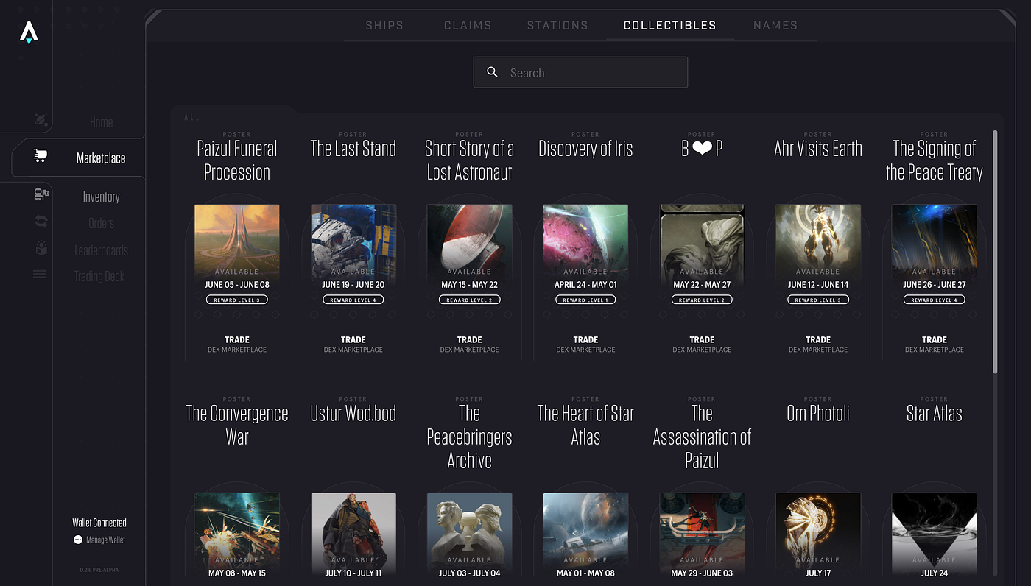This screenshot has height=586, width=1031.
Task: Open the Discovery of Iris poster thumbnail
Action: [585, 237]
